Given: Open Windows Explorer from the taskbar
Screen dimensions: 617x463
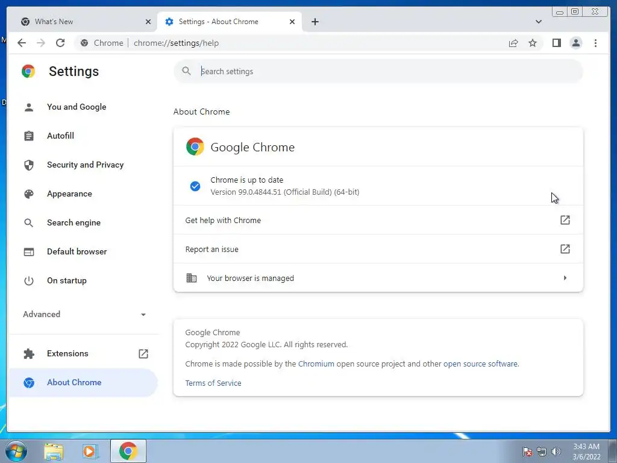Looking at the screenshot, I should [x=54, y=451].
